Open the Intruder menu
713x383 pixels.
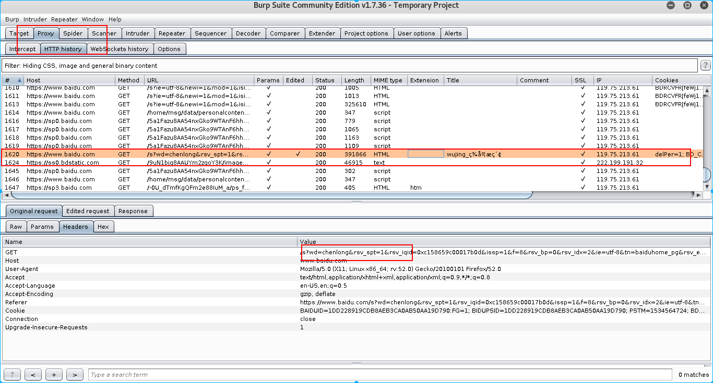[35, 19]
